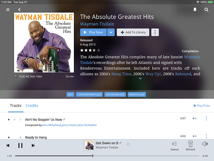Open the album's three-dot menu

pyautogui.click(x=155, y=32)
